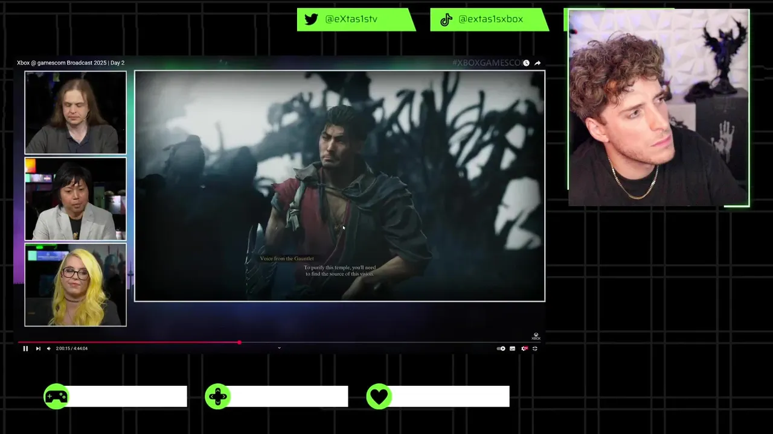Click the streamer's facecam at top right
Screen dimensions: 773x434
[x=659, y=108]
